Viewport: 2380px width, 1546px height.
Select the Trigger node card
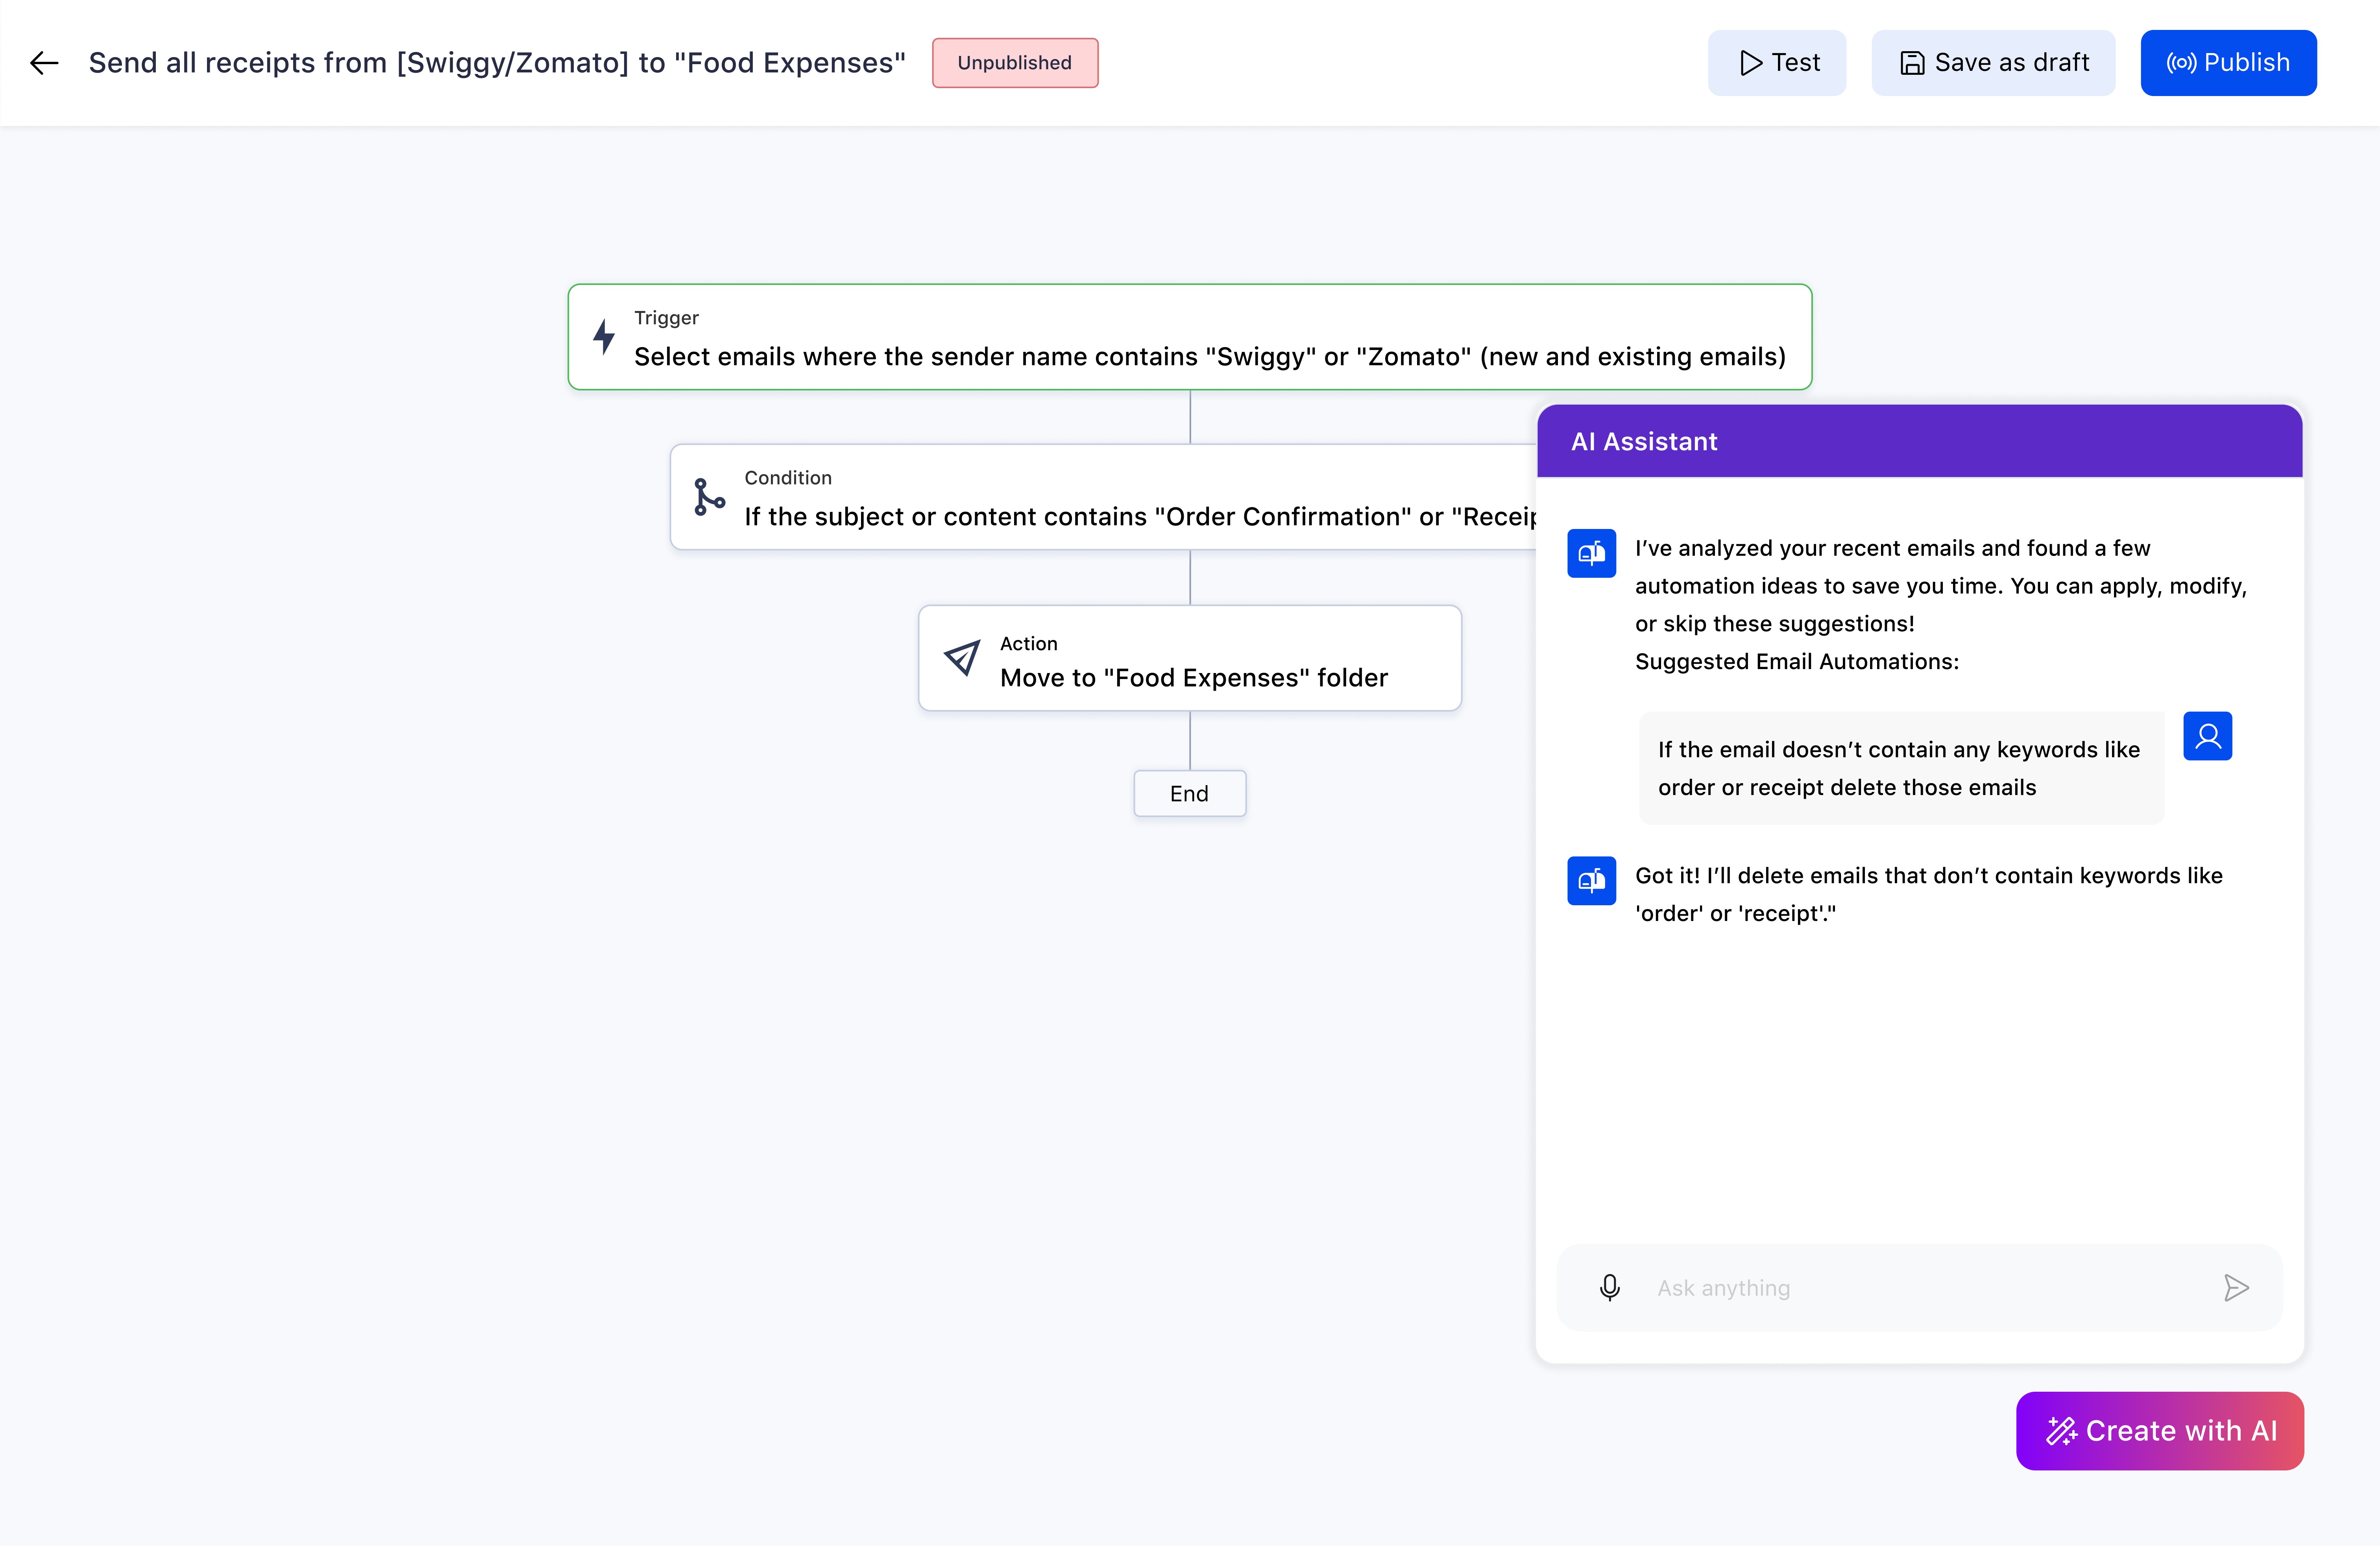click(1190, 337)
